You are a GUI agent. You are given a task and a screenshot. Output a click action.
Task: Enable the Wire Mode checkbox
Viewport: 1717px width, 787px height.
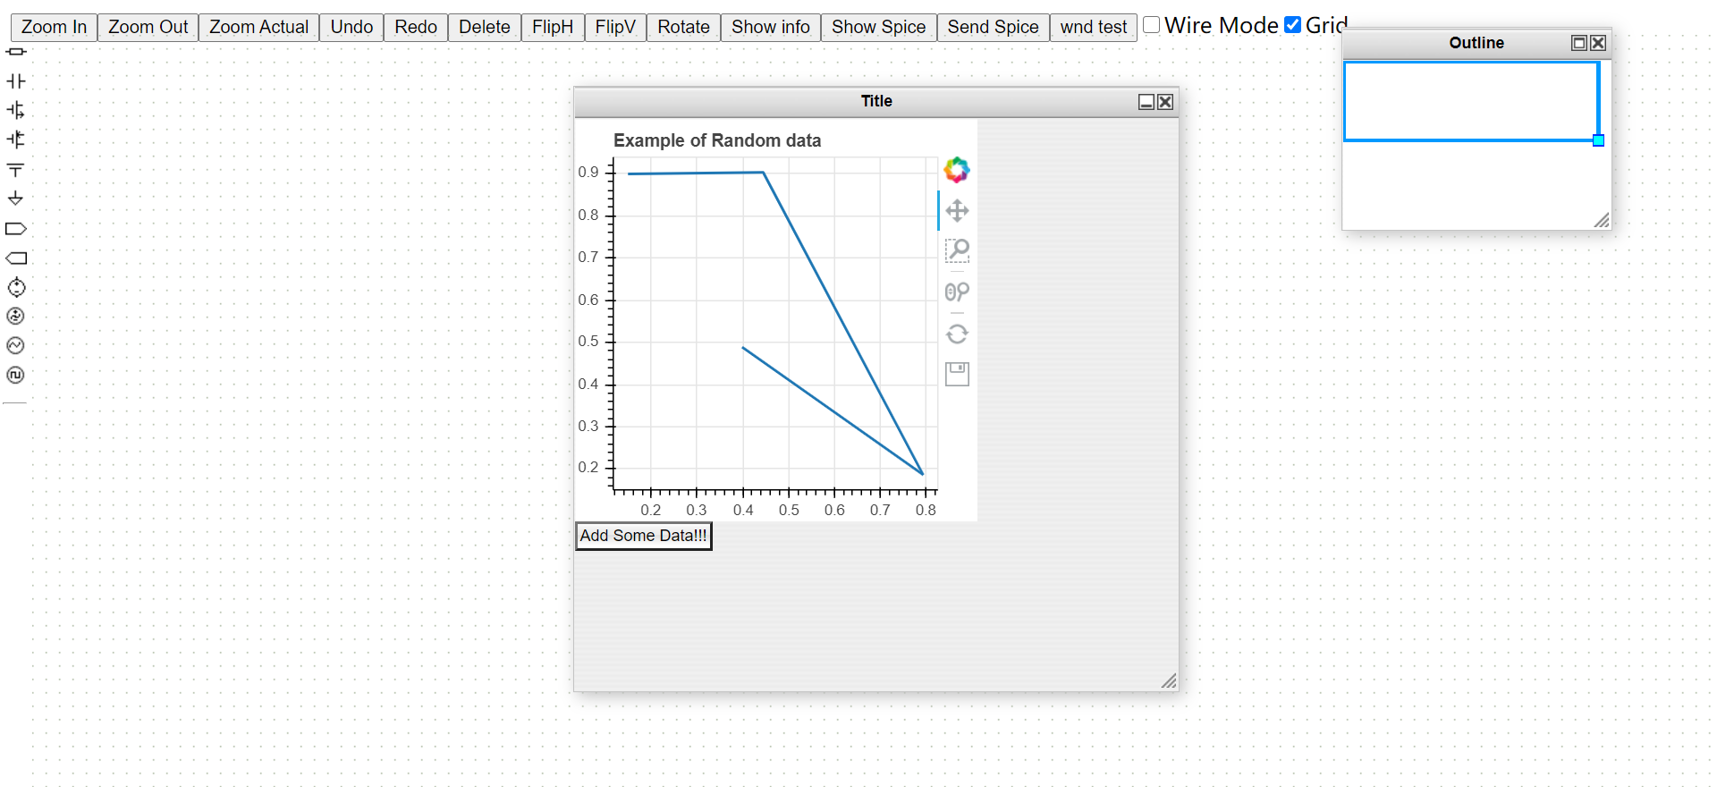1152,25
